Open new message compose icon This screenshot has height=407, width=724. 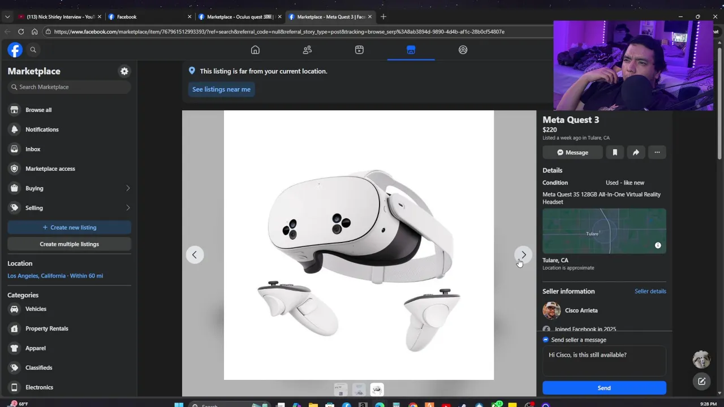pos(701,382)
